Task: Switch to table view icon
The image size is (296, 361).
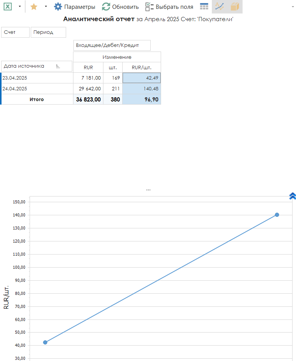Action: point(204,7)
